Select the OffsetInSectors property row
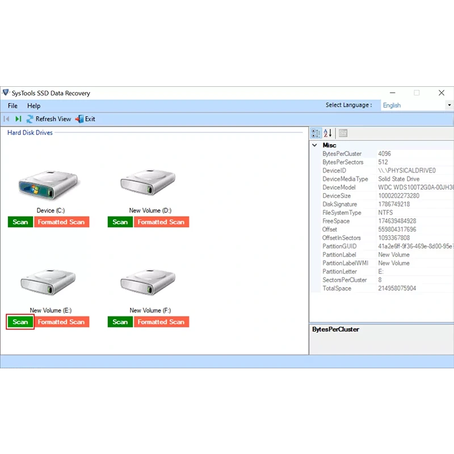Viewport: 454px width, 454px height. click(388, 238)
